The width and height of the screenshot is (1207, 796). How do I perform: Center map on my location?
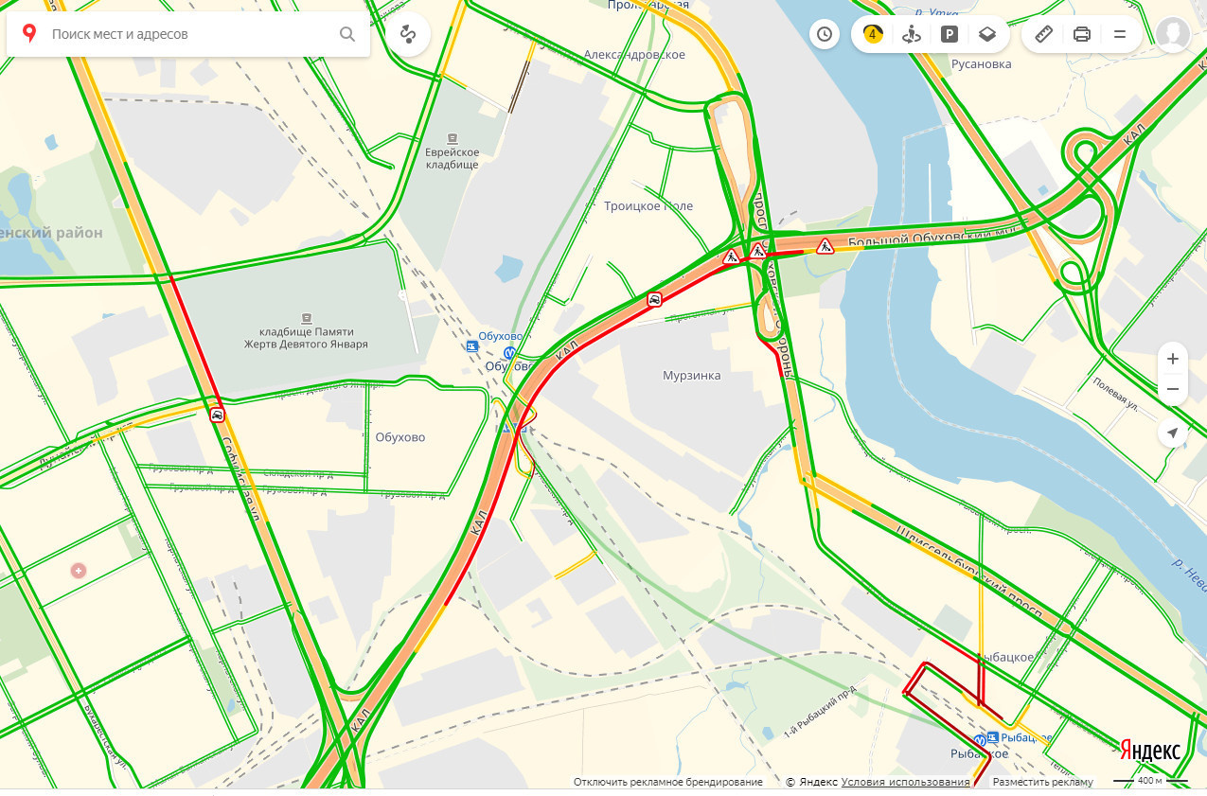pyautogui.click(x=1173, y=433)
